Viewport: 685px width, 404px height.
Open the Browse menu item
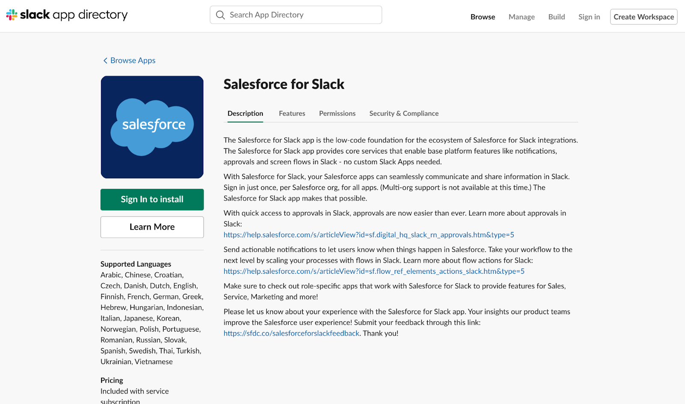tap(482, 17)
